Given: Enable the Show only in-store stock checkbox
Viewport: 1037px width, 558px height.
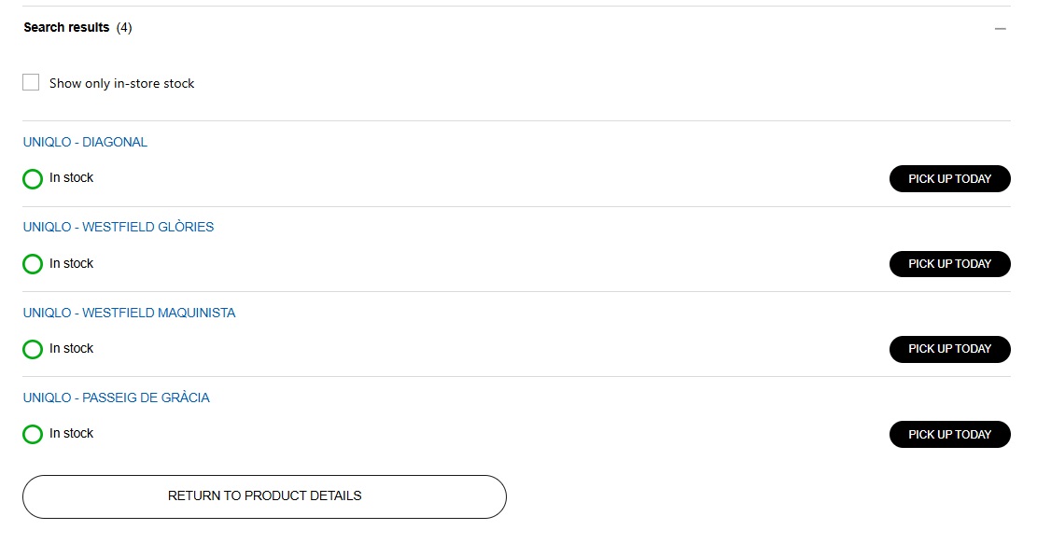Looking at the screenshot, I should [x=31, y=83].
